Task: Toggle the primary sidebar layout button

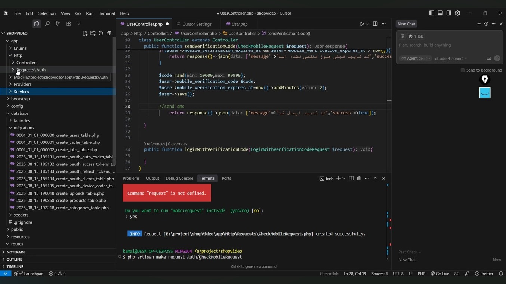Action: click(432, 13)
